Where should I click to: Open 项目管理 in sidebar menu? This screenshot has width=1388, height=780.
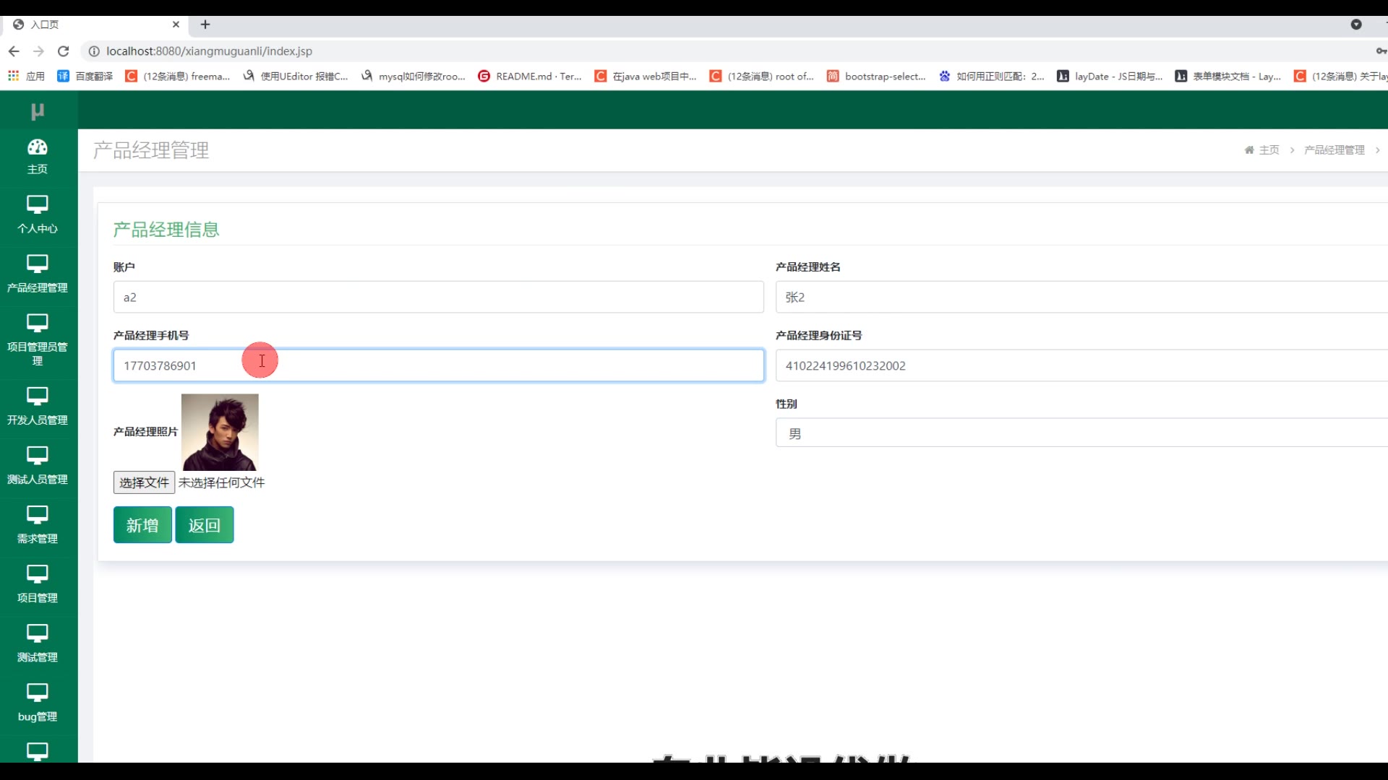coord(37,597)
